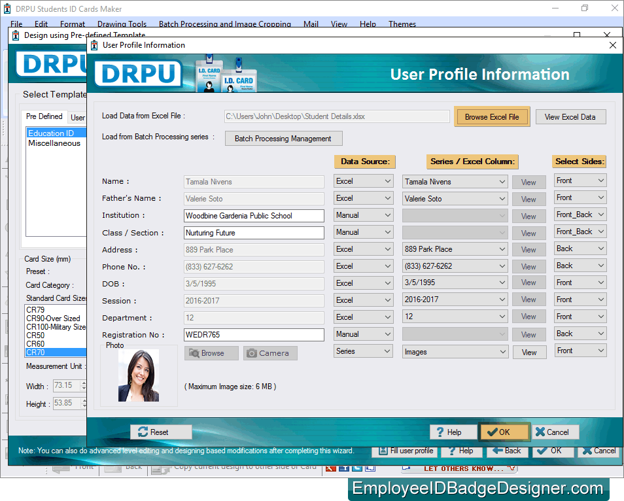Expand 3/5/1995 Excel column dropdown
The height and width of the screenshot is (501, 624).
coord(455,283)
